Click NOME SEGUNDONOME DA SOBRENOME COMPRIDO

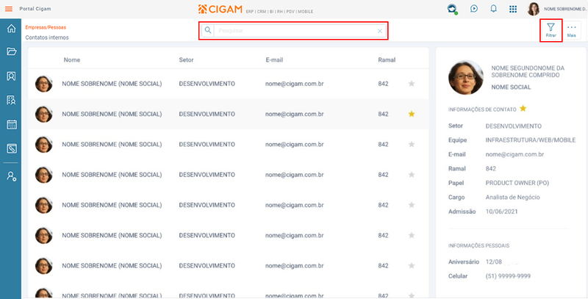[x=528, y=71]
